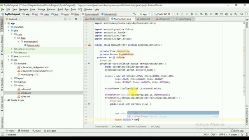Open the Logcat tool window
Screen dimensions: 249x140
click(50, 131)
